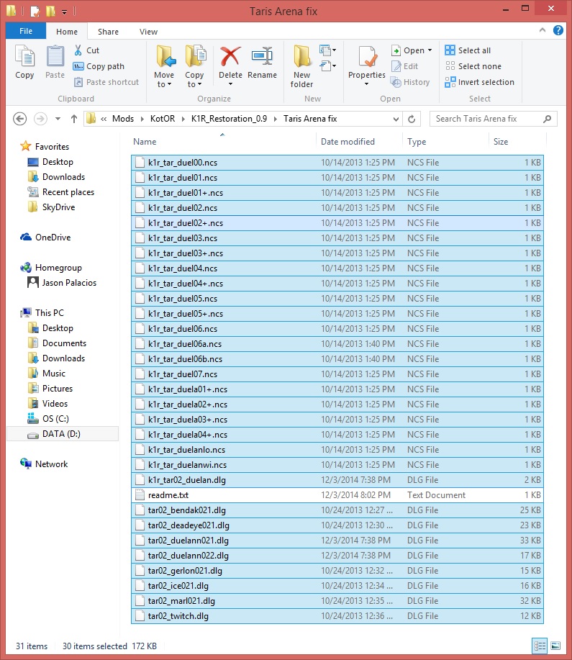Viewport: 572px width, 660px height.
Task: Click the search magnifier icon
Action: 547,119
